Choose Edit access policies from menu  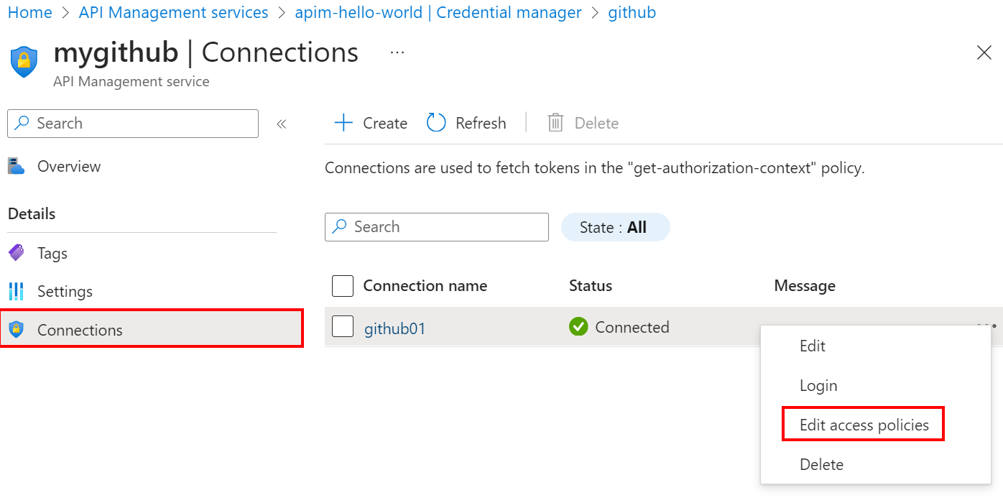[x=863, y=424]
